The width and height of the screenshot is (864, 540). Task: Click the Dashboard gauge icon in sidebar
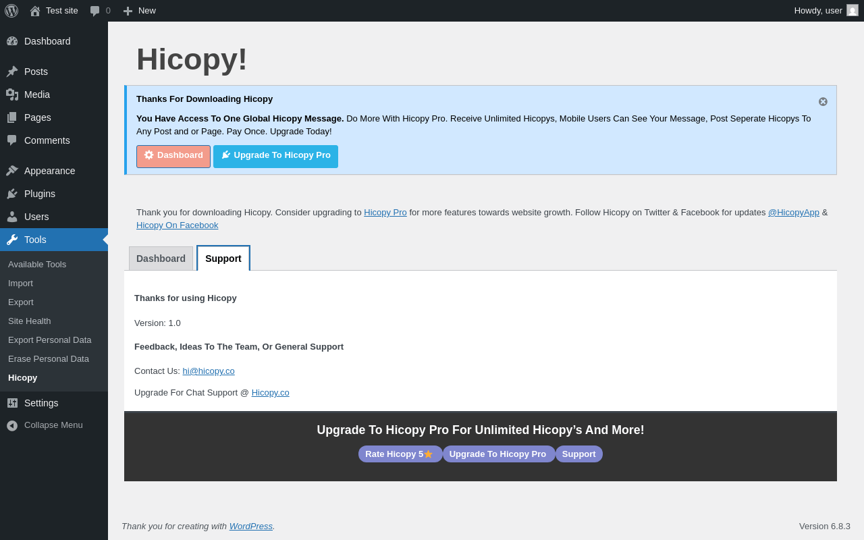pos(12,41)
